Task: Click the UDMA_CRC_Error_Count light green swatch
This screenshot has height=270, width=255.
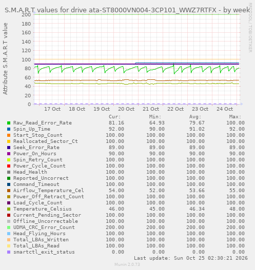Action: point(9,227)
